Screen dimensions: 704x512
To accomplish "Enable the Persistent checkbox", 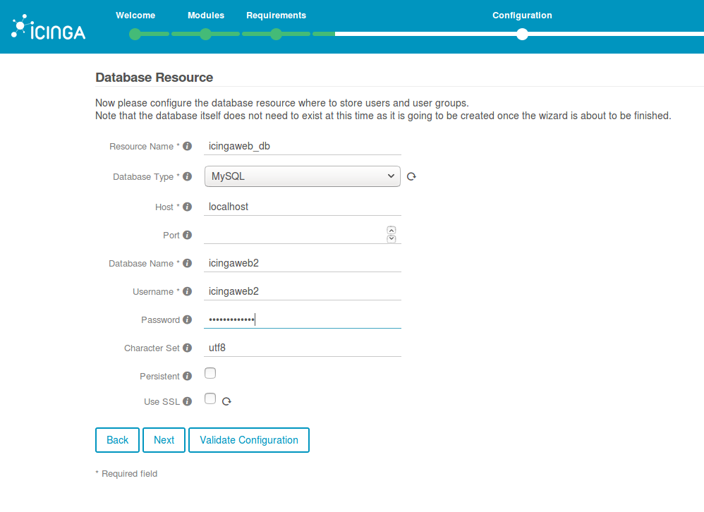I will (210, 373).
